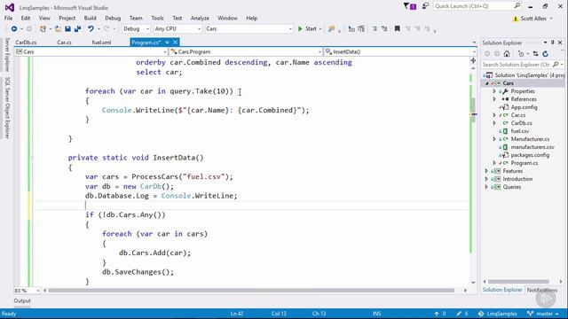This screenshot has width=568, height=319.
Task: Click the Uncomment Selection toolbar icon
Action: [384, 28]
